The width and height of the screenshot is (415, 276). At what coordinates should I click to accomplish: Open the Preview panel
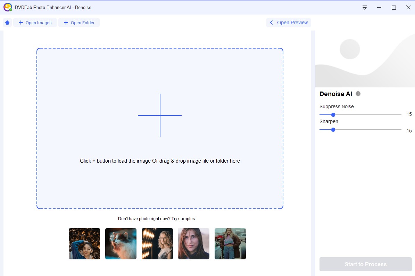[289, 23]
